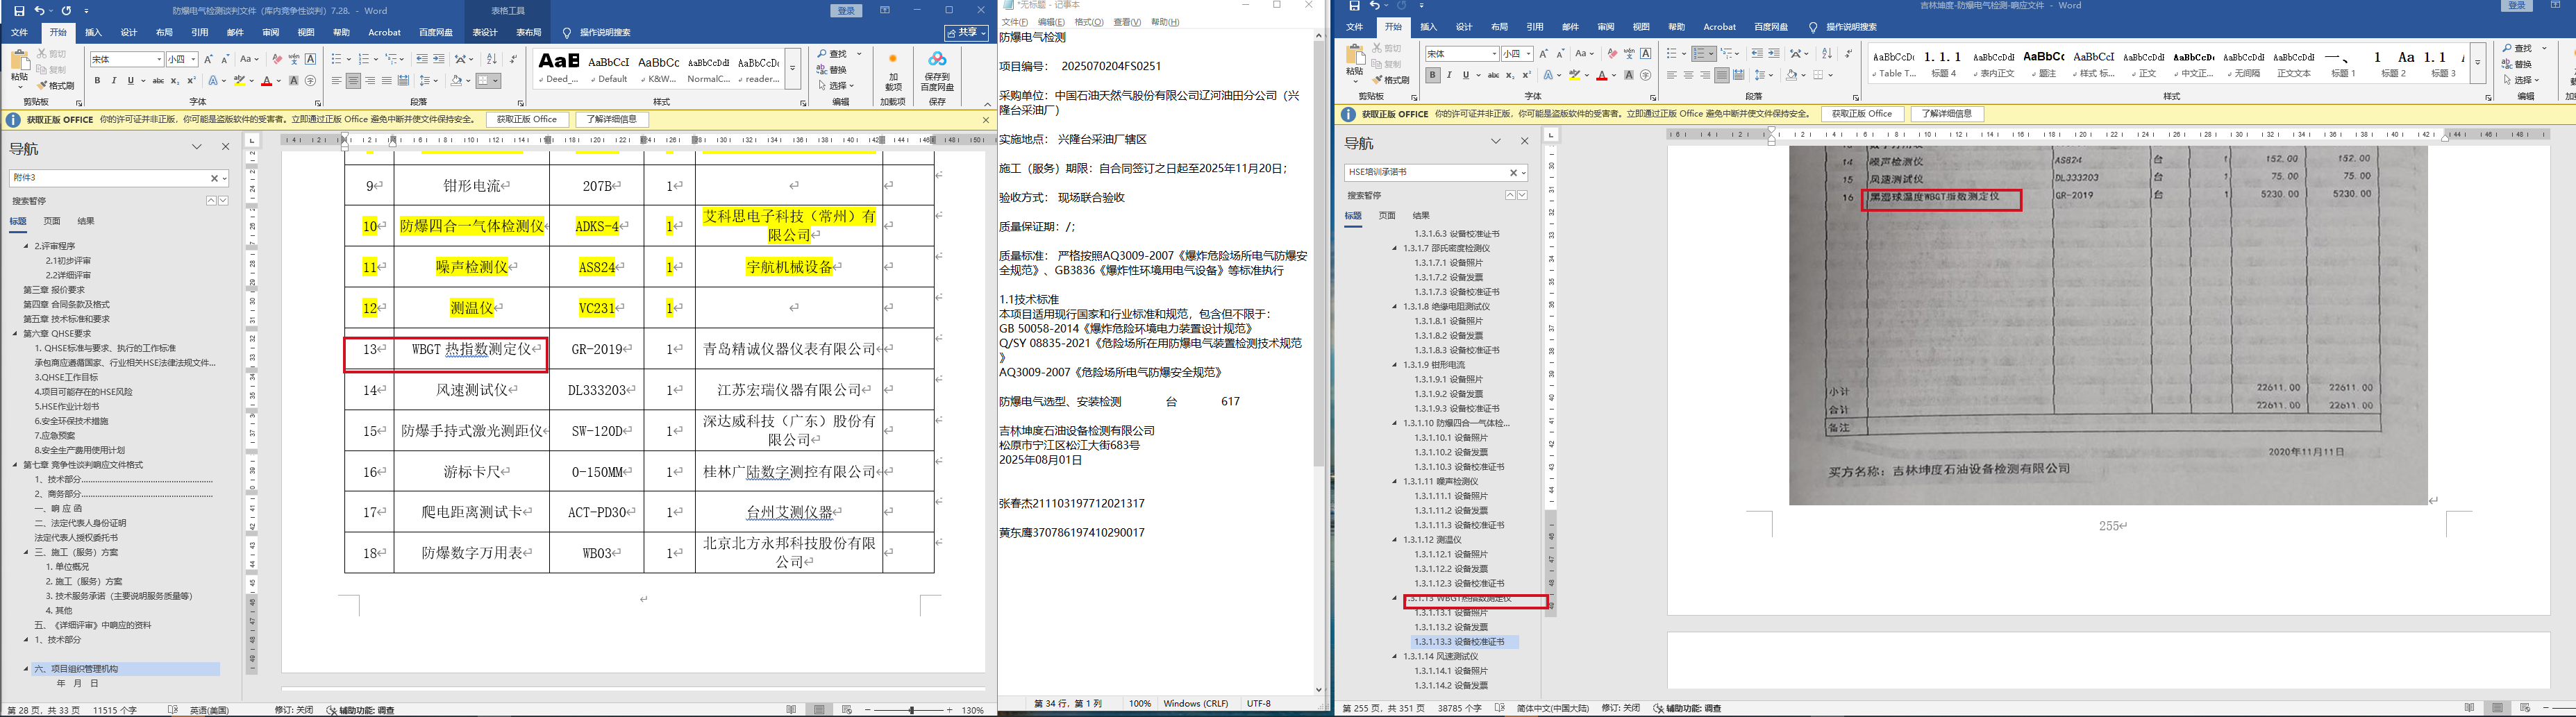This screenshot has width=2576, height=717.
Task: Click Clear Formatting eraser icon in left Word
Action: coord(277,59)
